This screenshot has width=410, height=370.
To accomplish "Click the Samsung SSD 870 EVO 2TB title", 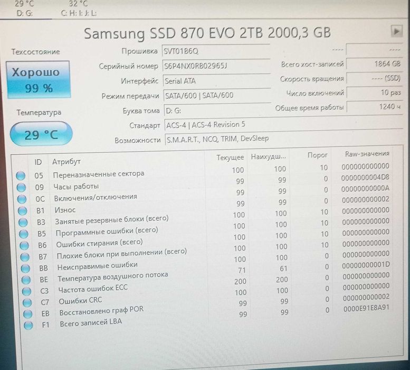I will pos(207,33).
